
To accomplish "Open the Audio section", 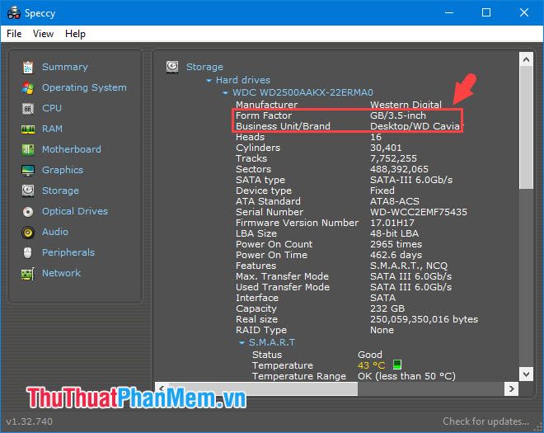I will click(55, 232).
